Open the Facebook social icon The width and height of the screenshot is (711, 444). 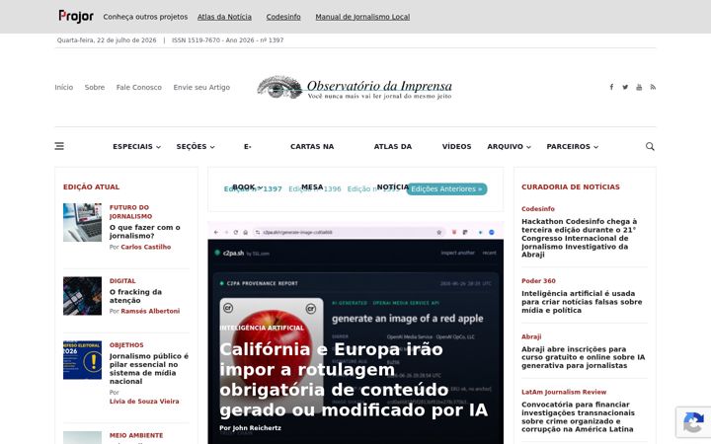(x=611, y=87)
